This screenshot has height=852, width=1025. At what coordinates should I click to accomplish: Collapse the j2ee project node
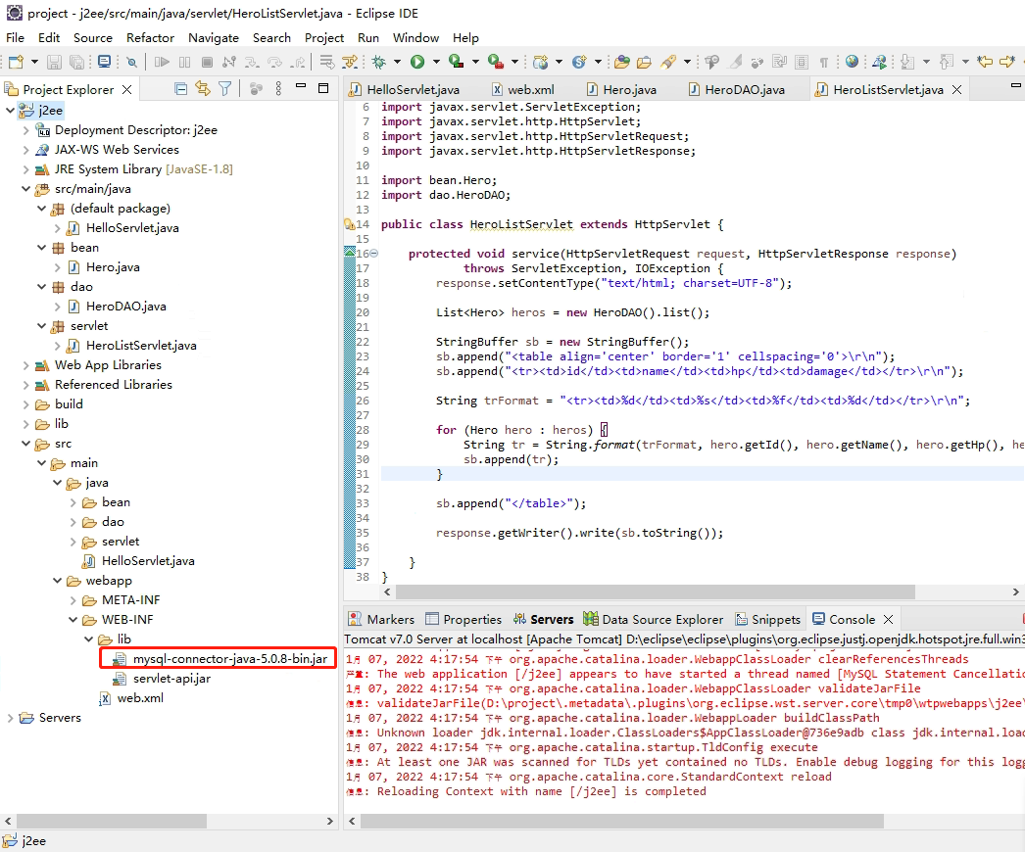(10, 110)
